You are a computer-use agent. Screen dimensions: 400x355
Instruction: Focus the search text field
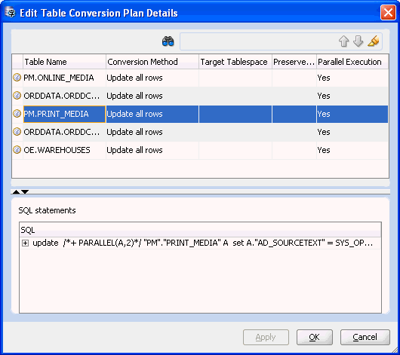pyautogui.click(x=258, y=41)
